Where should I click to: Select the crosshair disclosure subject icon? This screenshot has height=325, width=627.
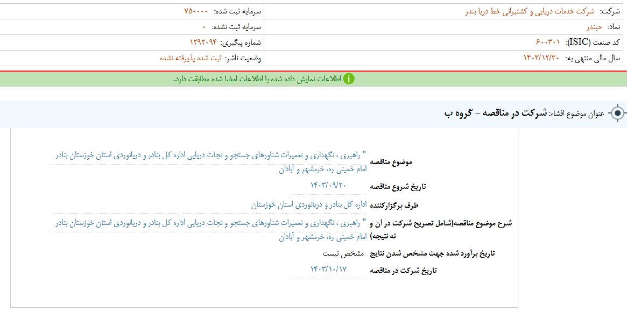tap(618, 114)
